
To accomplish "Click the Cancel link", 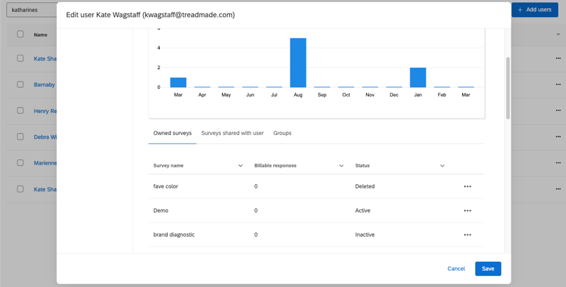I will click(456, 268).
